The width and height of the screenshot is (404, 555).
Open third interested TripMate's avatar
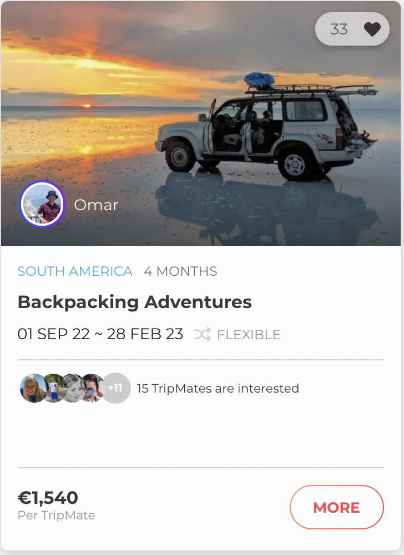pyautogui.click(x=73, y=388)
